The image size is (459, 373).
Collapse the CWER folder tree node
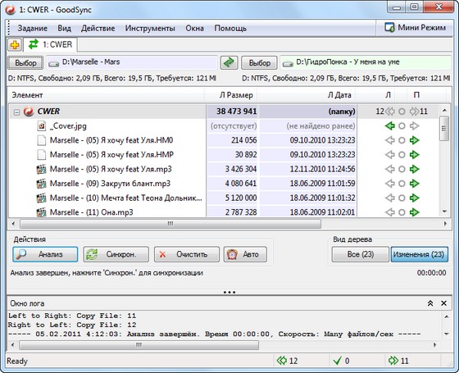(16, 112)
